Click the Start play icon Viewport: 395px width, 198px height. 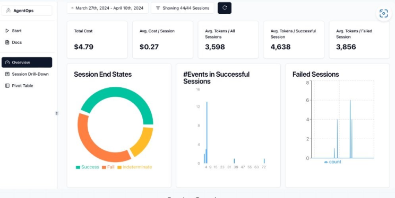[x=7, y=31]
